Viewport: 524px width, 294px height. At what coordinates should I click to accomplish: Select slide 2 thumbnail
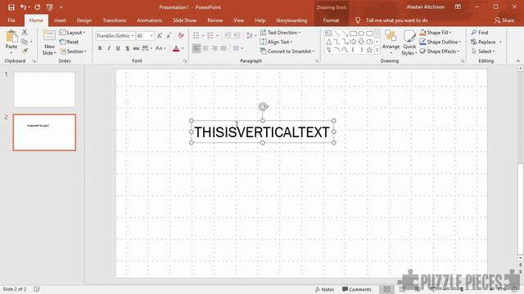[x=44, y=132]
